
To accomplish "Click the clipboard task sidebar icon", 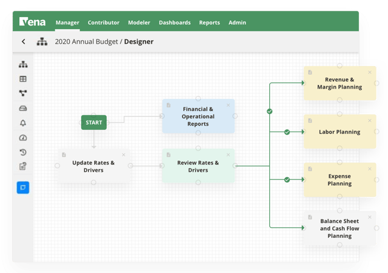I will point(23,166).
